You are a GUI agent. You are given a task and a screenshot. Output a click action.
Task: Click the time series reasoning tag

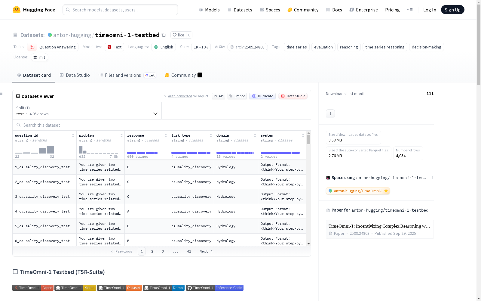click(x=385, y=47)
